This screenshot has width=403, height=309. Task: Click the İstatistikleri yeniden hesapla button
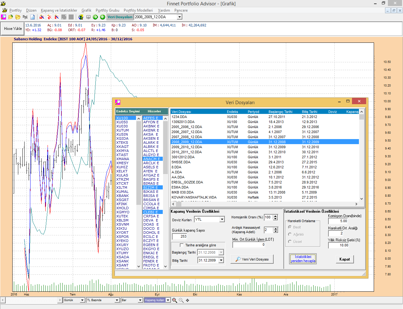303,259
